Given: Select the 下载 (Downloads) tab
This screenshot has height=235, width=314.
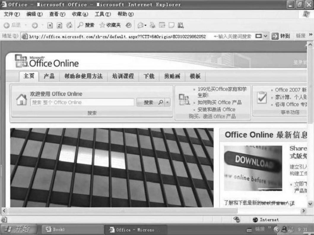Looking at the screenshot, I should pos(149,76).
